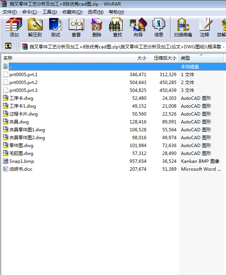Screen dimensions: 226x275
Task: Select file 工序卡1.dwg
Action: [23, 106]
